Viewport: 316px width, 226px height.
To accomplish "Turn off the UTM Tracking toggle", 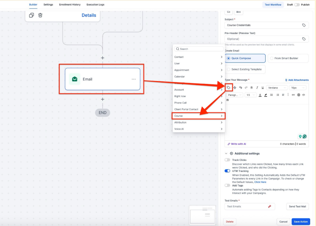I will [227, 171].
